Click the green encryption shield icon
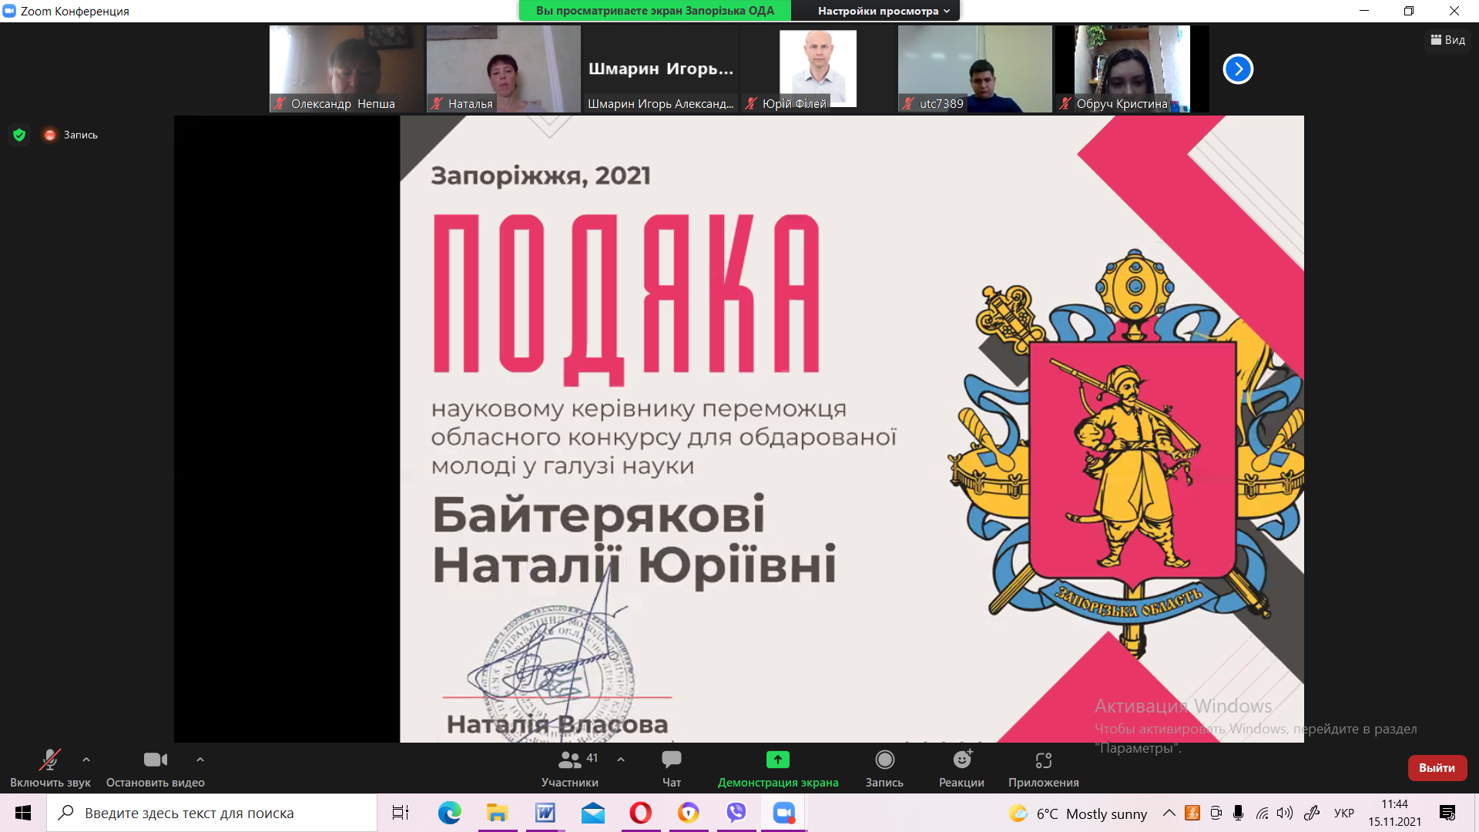Viewport: 1479px width, 832px height. click(20, 135)
